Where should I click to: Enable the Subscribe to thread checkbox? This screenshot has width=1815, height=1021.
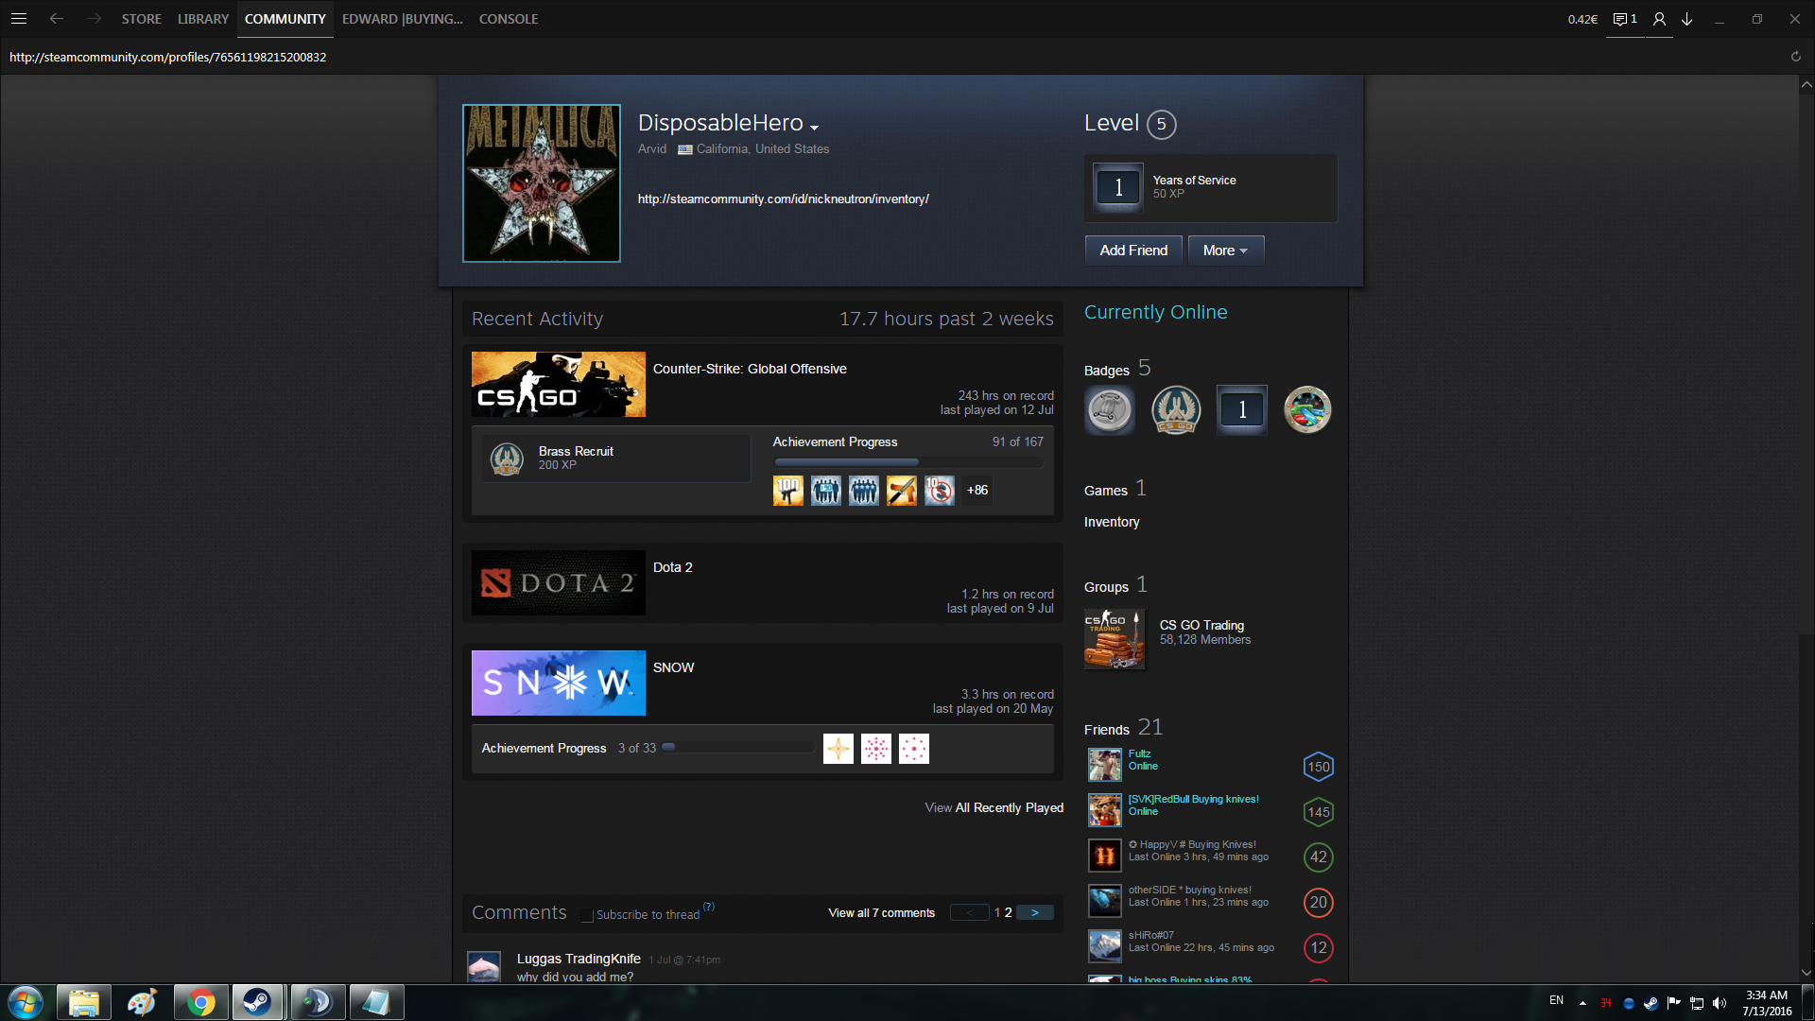pyautogui.click(x=587, y=915)
